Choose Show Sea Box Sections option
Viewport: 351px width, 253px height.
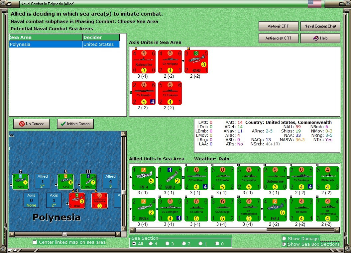coord(284,244)
